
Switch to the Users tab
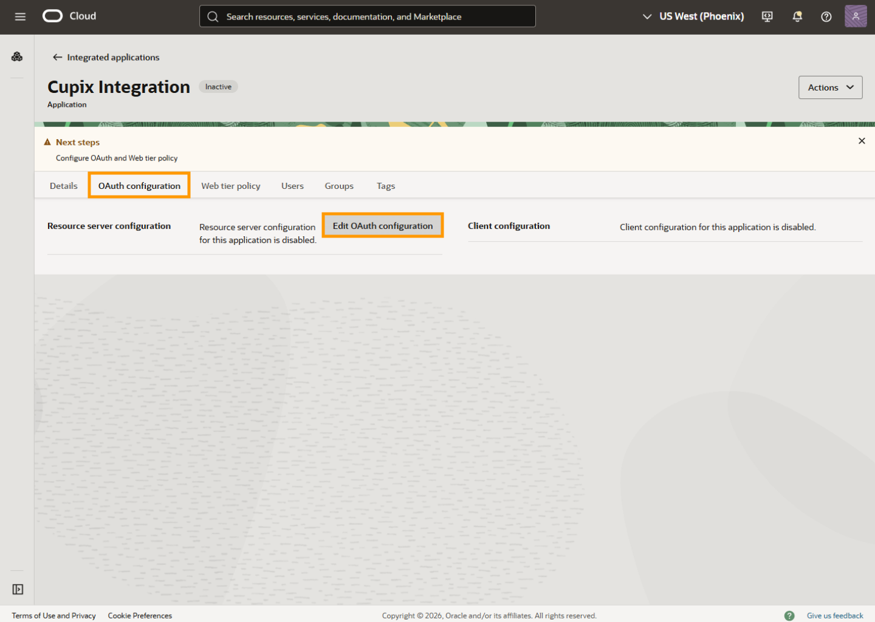point(292,186)
